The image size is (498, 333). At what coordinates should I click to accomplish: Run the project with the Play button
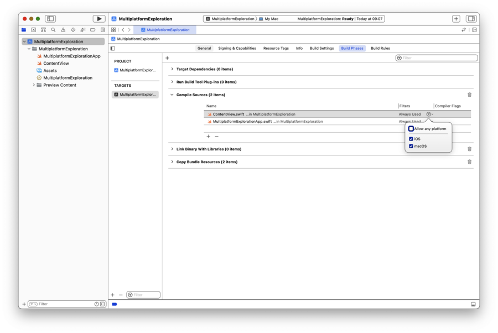point(99,19)
